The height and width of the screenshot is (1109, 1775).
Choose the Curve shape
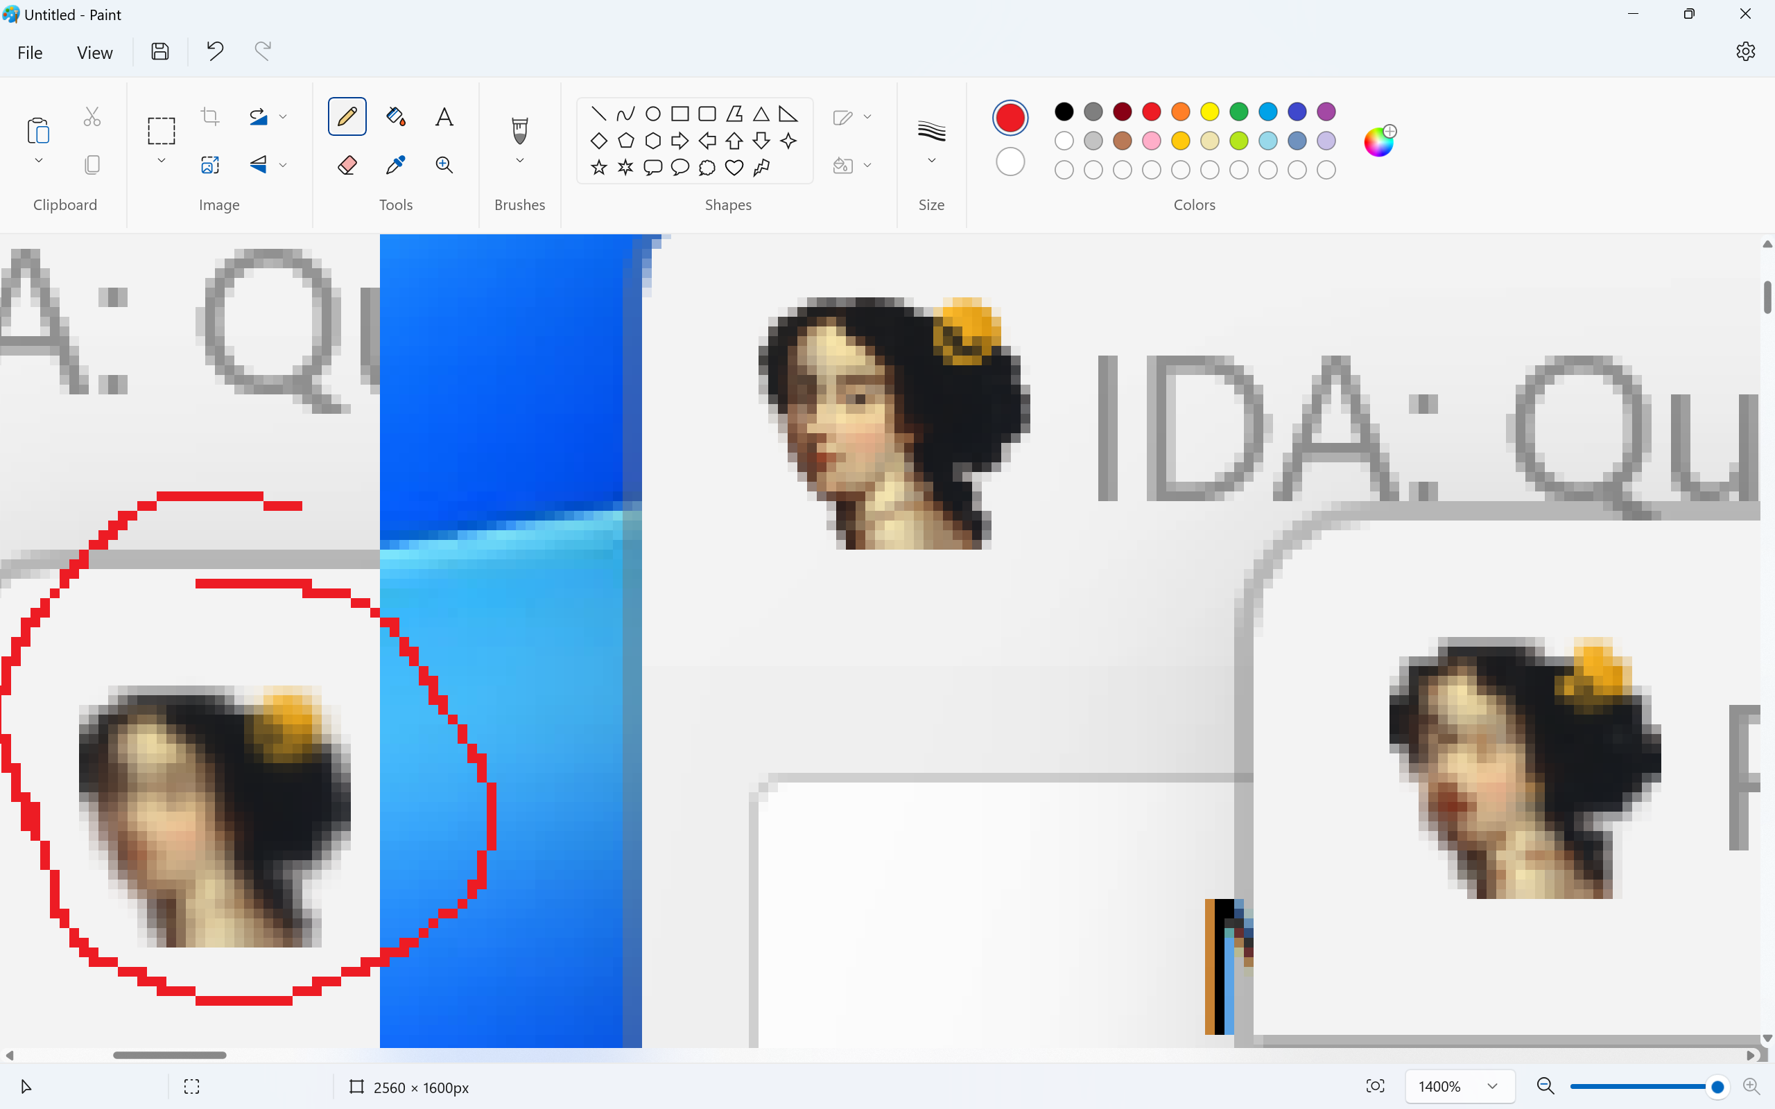coord(625,114)
